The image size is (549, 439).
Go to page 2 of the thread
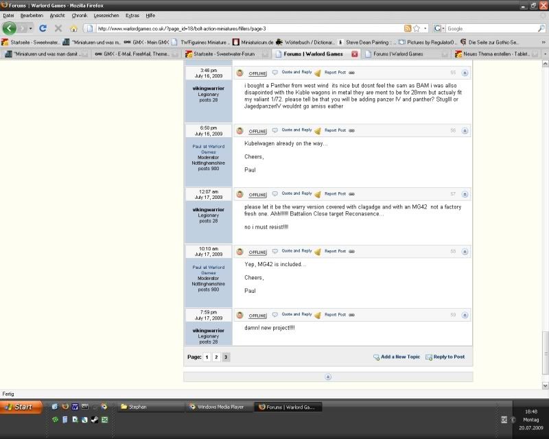[x=216, y=357]
